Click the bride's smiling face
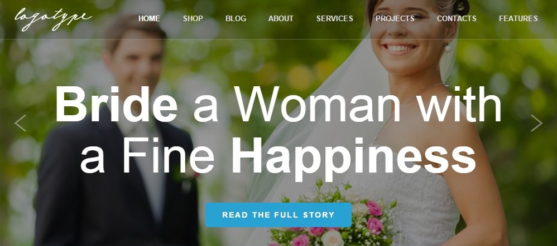The width and height of the screenshot is (557, 246). pos(409,36)
